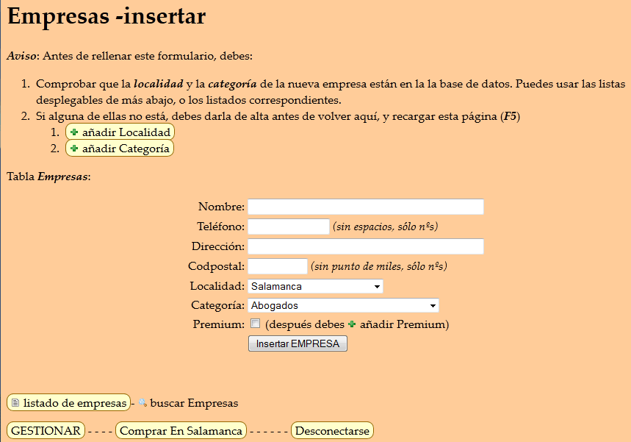The width and height of the screenshot is (631, 442).
Task: Click the green plus icon beside añadir Categoría
Action: pyautogui.click(x=74, y=149)
